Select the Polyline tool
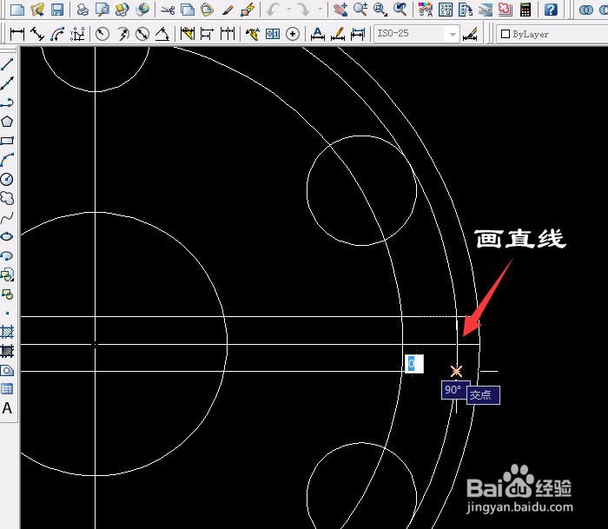 coord(7,102)
